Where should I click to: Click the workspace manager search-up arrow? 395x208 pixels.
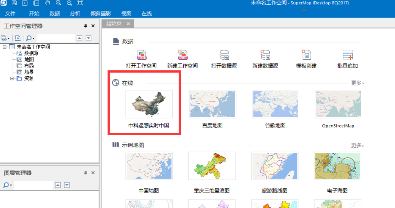coord(80,38)
